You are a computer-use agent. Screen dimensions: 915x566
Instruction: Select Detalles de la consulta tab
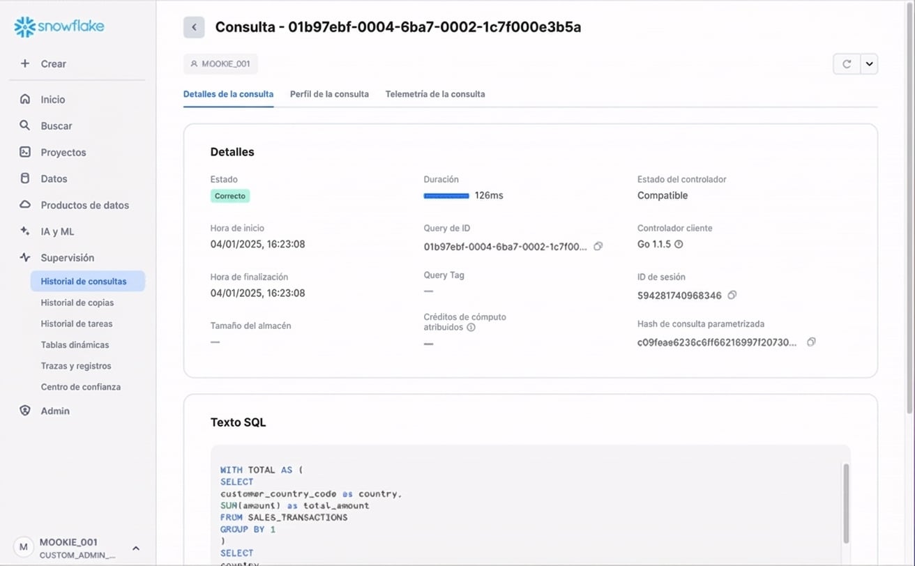228,94
